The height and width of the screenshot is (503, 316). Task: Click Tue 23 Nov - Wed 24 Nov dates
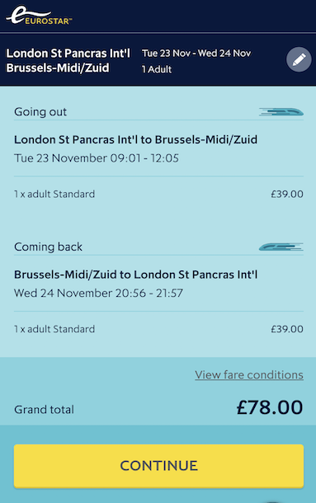tap(196, 53)
